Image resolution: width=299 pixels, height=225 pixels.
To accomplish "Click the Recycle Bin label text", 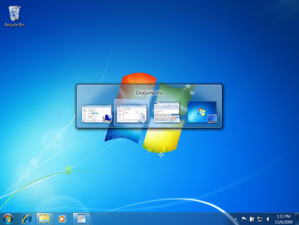I will click(x=14, y=25).
